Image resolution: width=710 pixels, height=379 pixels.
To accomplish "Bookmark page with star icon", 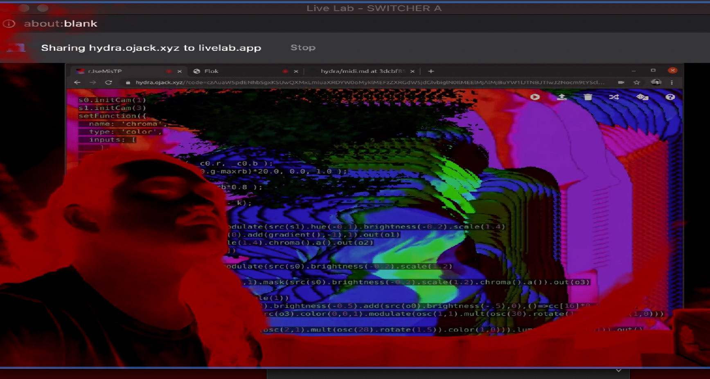I will tap(636, 82).
